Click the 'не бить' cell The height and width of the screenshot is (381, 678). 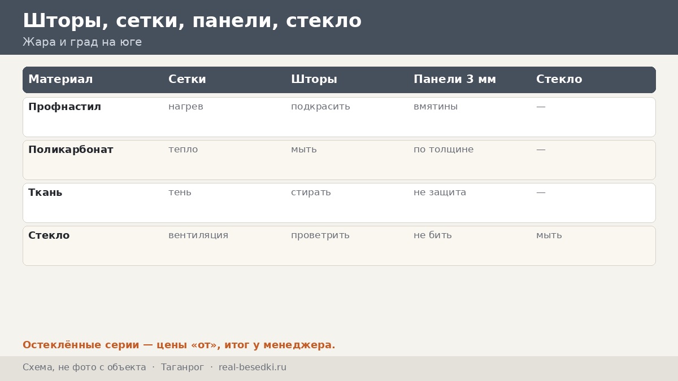point(433,235)
